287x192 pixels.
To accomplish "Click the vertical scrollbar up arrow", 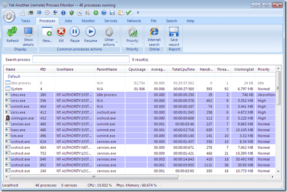I will [x=278, y=68].
